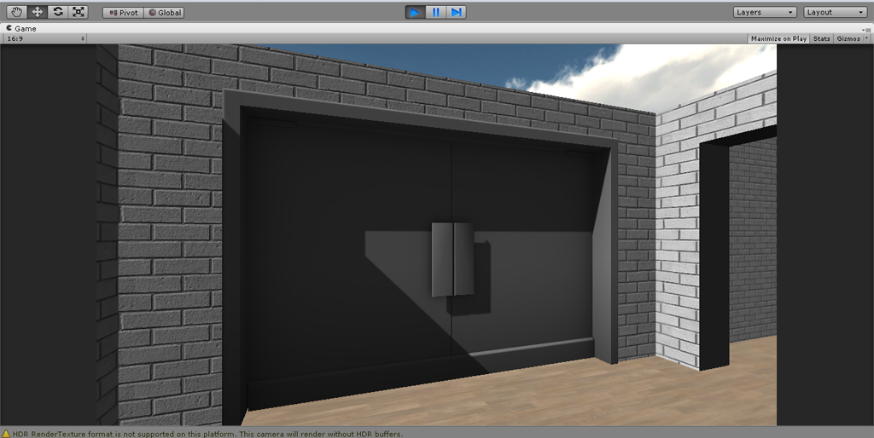Click the warning triangle icon in status bar
Image resolution: width=874 pixels, height=438 pixels.
[x=6, y=434]
